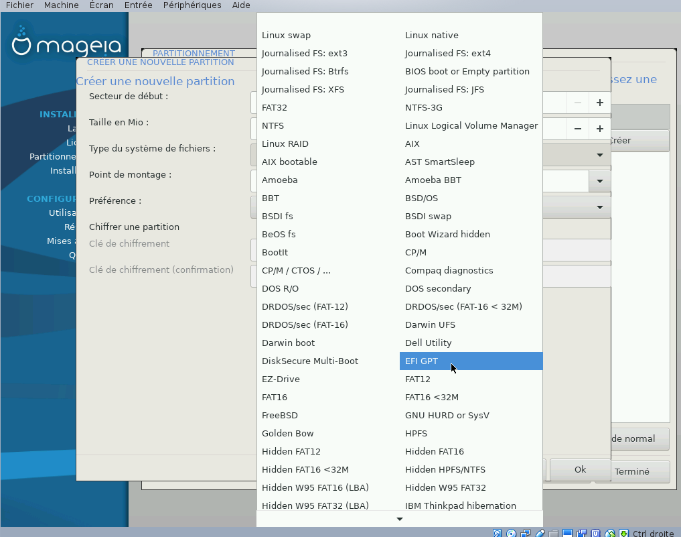Click the VirtualBox mouse integration icon

click(x=610, y=533)
